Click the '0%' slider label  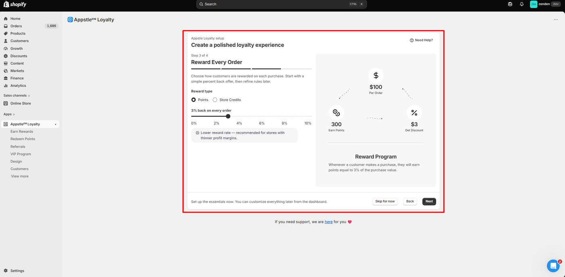[x=194, y=123]
